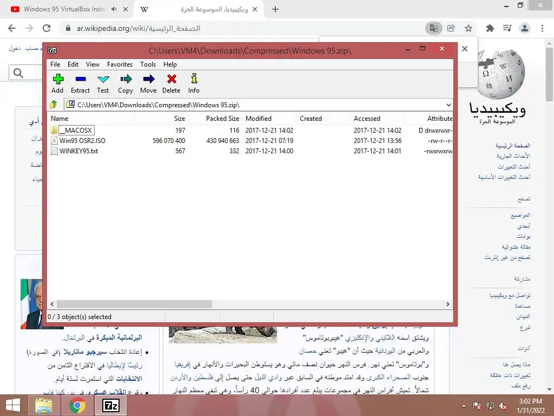Click the 7-Zip path text field

pos(254,105)
